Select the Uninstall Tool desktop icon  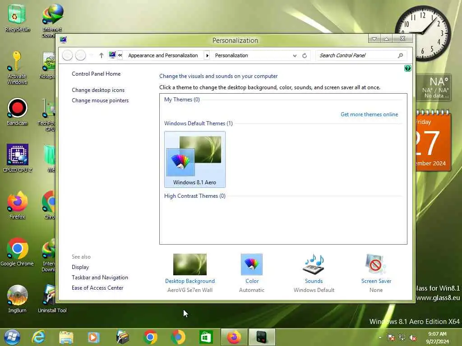pos(52,299)
